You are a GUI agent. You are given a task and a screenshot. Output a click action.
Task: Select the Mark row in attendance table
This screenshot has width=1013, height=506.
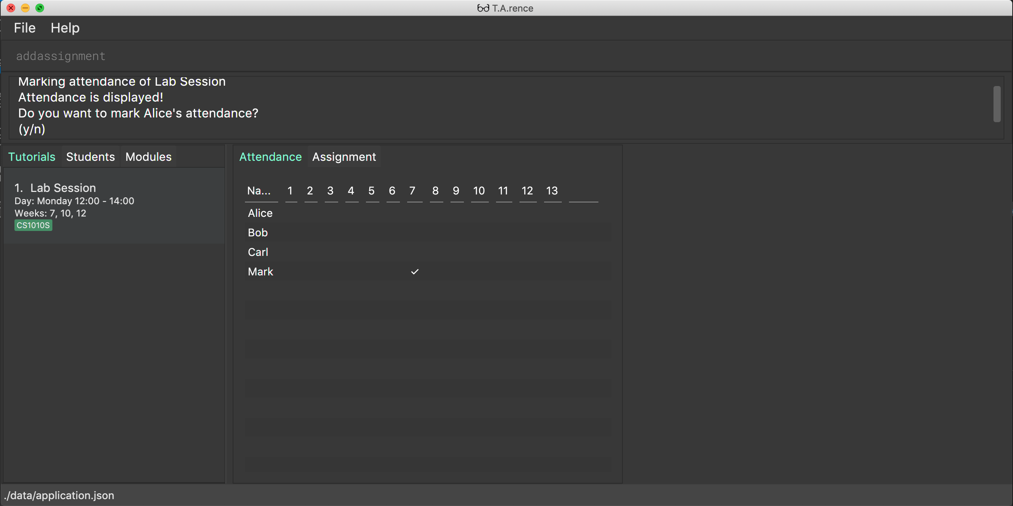(x=428, y=271)
